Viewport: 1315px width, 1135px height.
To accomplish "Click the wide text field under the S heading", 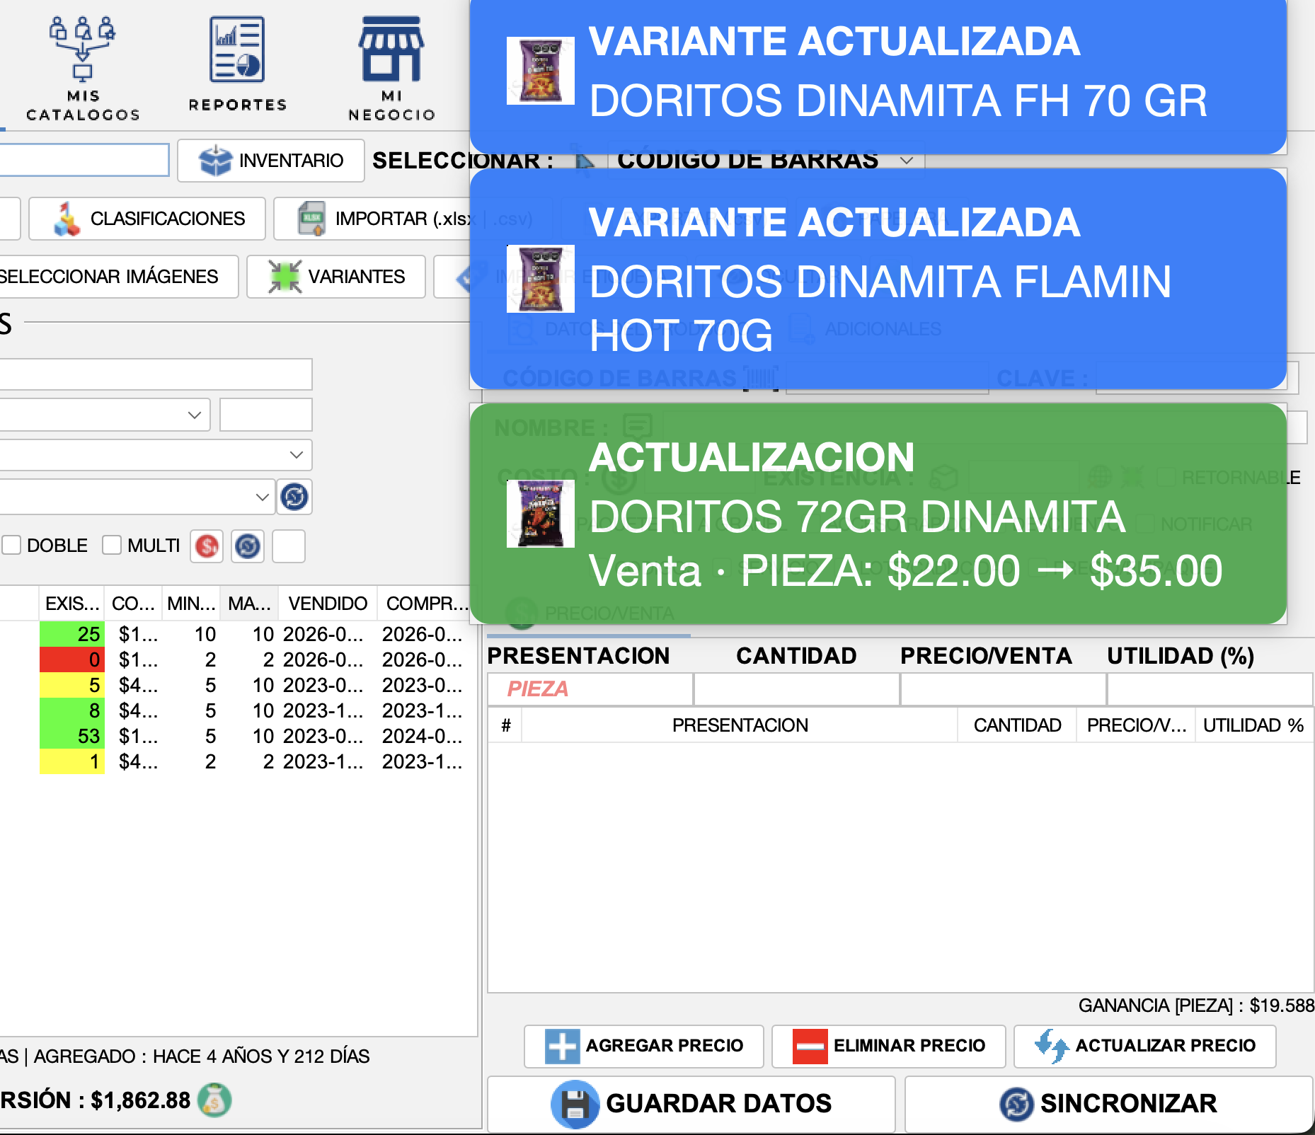I will pyautogui.click(x=156, y=374).
